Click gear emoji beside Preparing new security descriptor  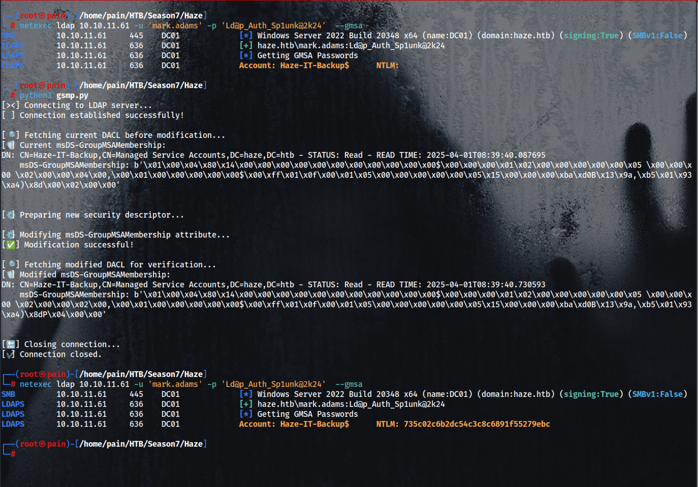pos(11,215)
